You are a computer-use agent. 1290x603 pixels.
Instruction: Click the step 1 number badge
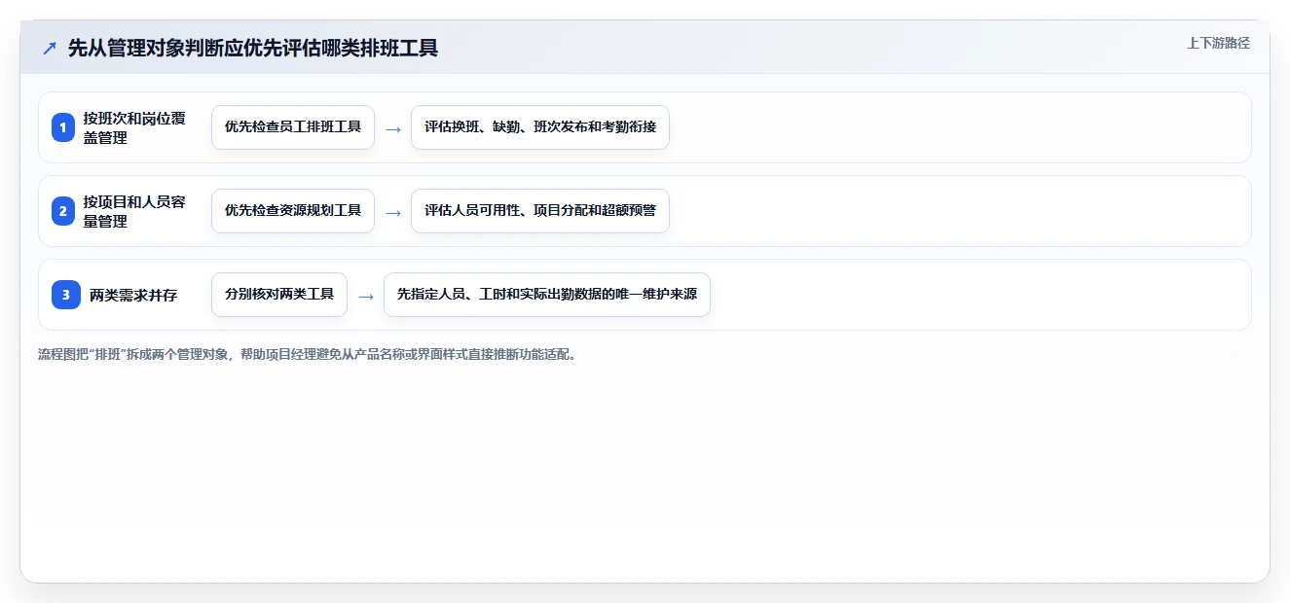point(63,127)
